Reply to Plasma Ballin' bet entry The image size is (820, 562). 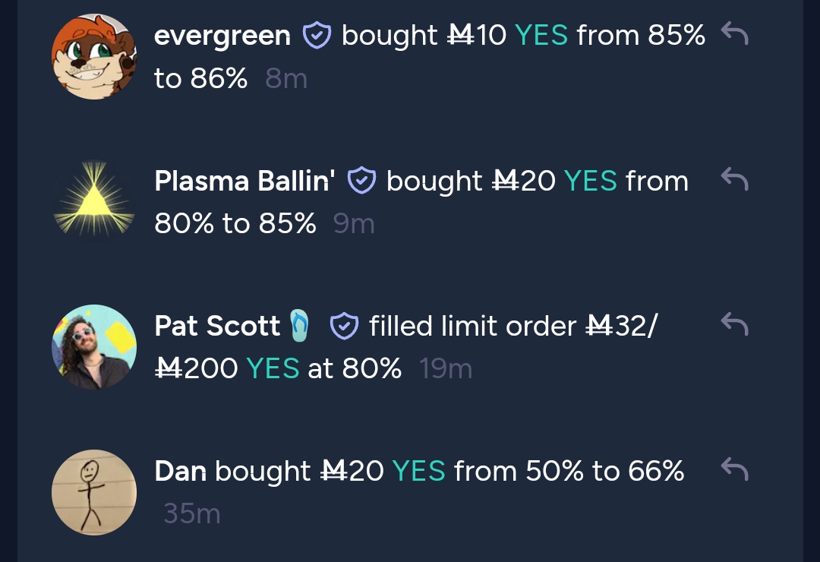(735, 179)
